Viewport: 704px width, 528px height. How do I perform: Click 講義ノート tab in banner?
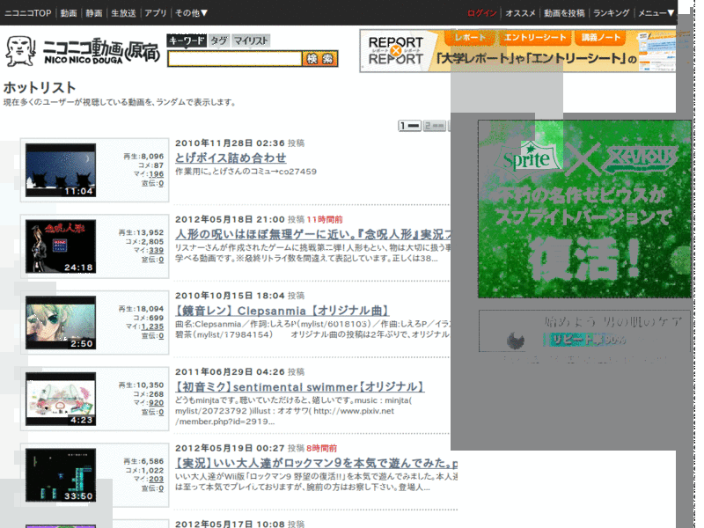point(601,37)
